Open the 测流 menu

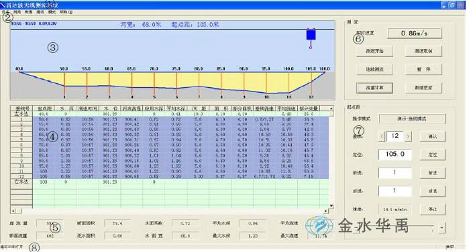17,12
